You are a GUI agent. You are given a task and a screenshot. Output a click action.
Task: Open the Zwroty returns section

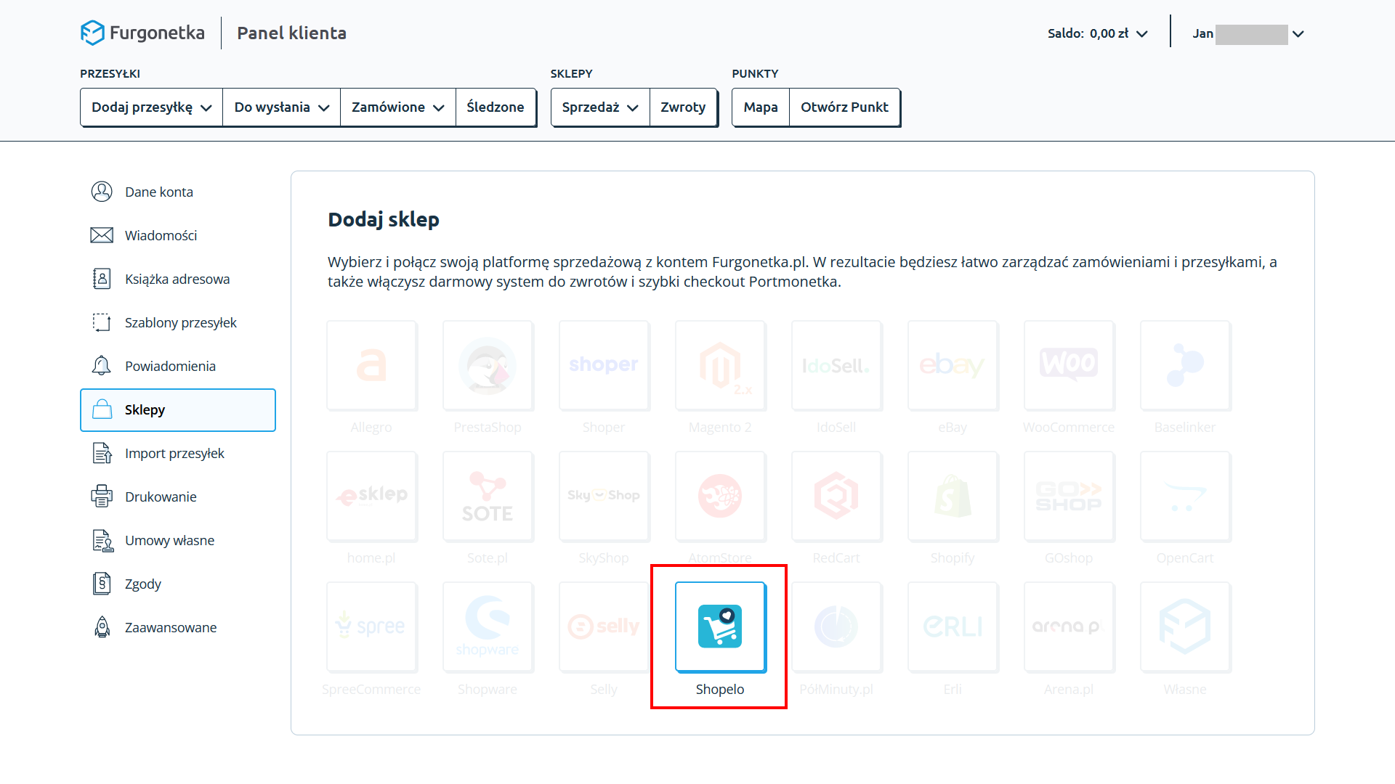(x=683, y=107)
